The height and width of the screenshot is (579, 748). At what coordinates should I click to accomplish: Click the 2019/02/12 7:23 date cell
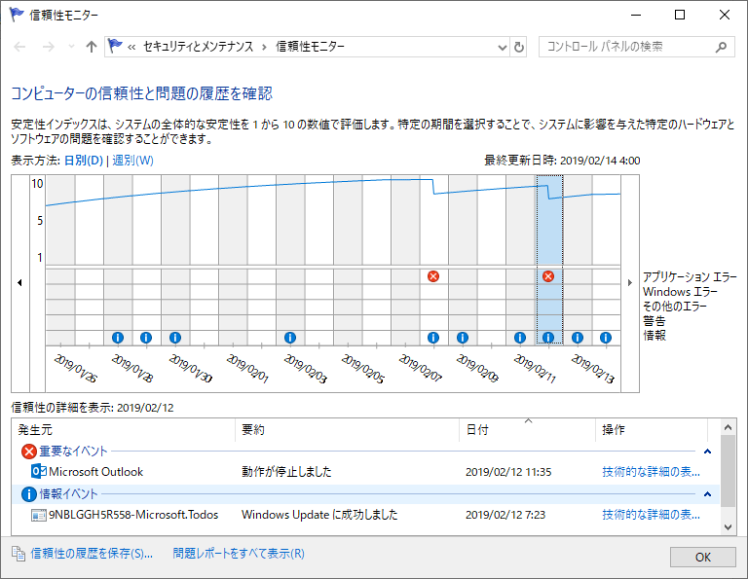505,515
